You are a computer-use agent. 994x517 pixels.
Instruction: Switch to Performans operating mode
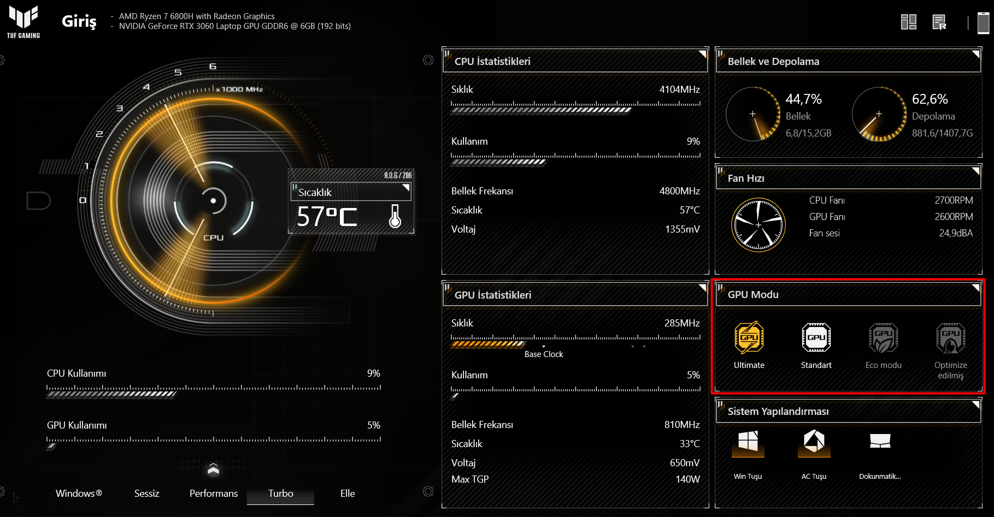[x=214, y=494]
